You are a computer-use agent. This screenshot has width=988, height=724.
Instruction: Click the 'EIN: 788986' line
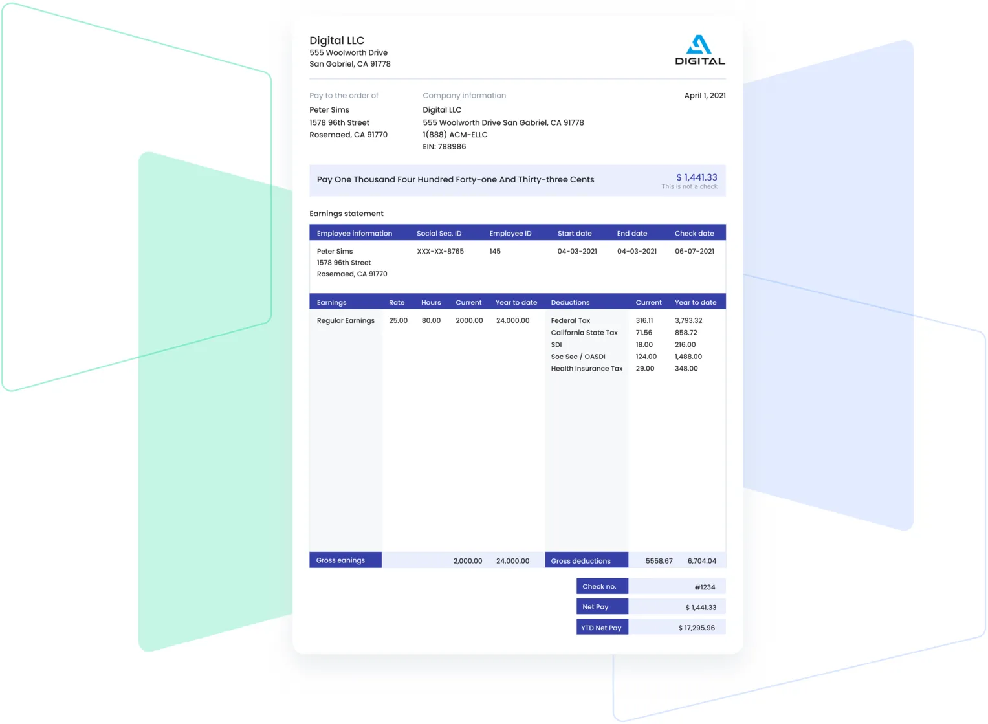pos(444,147)
